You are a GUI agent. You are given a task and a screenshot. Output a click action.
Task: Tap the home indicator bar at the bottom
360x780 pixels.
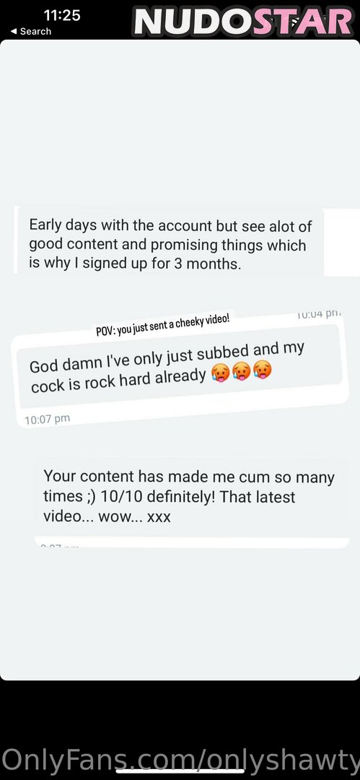180,772
